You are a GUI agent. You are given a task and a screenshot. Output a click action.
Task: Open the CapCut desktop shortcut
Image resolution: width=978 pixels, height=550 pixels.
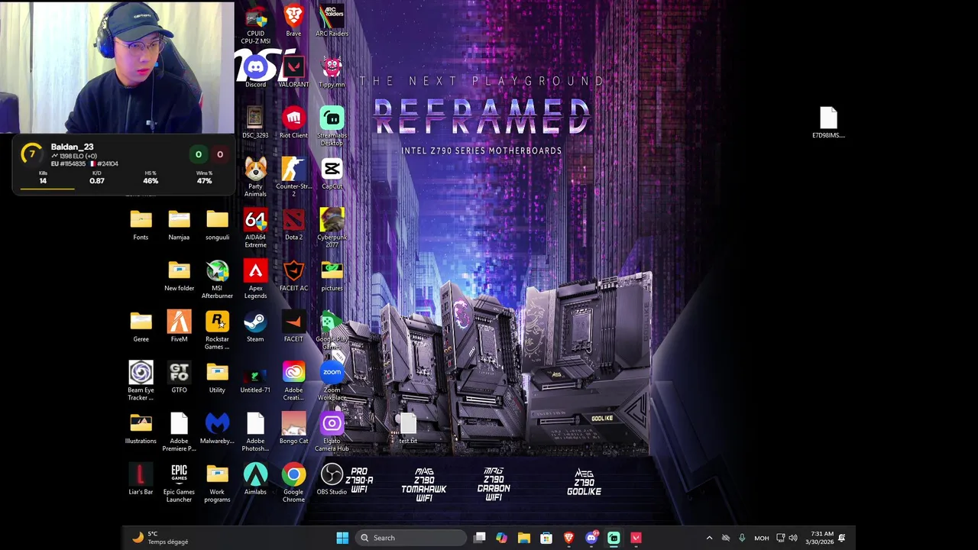332,174
